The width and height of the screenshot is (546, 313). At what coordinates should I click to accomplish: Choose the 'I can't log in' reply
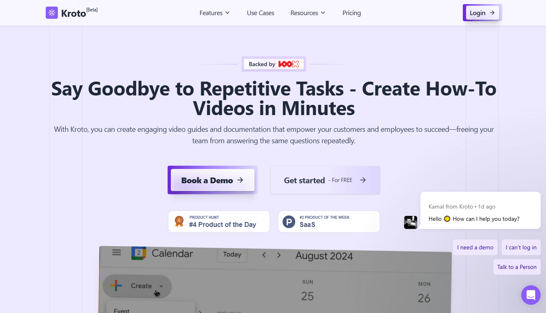click(521, 247)
